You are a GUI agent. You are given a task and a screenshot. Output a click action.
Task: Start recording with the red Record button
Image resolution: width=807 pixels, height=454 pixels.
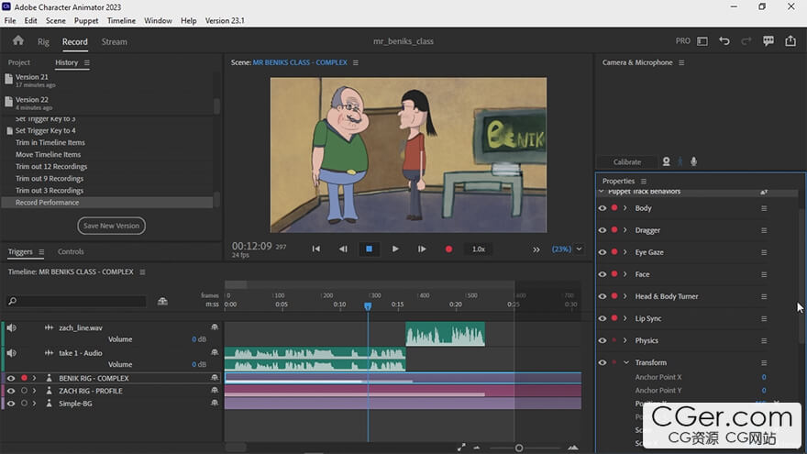(x=448, y=249)
